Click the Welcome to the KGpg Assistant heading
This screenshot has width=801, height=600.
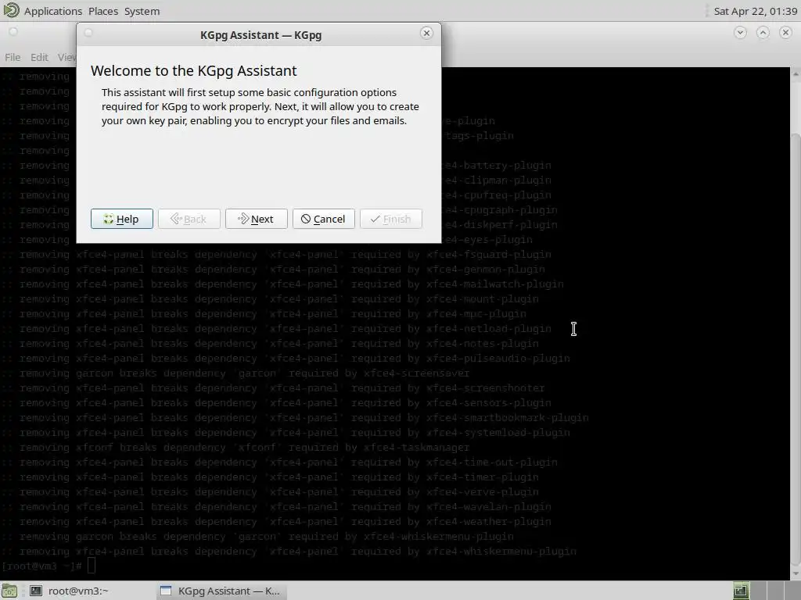pyautogui.click(x=194, y=70)
